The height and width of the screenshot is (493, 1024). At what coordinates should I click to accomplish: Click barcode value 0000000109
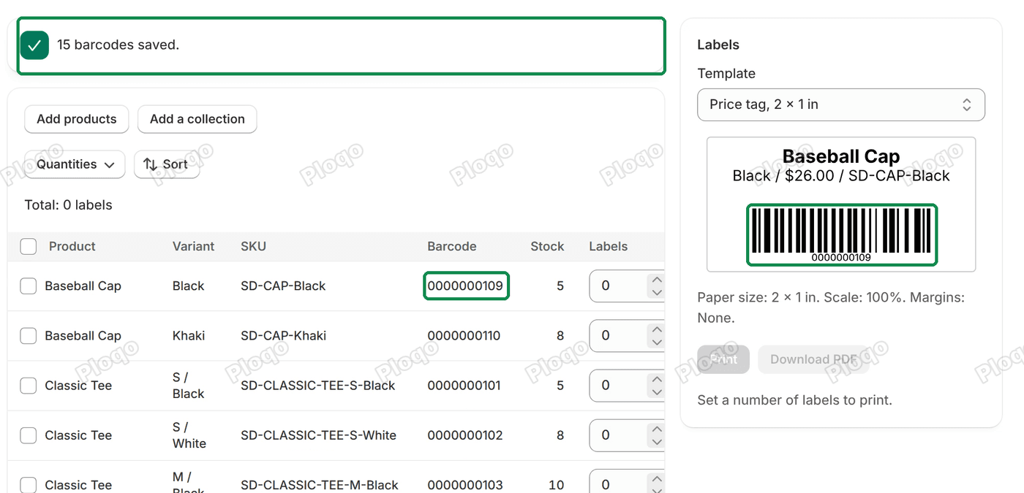[466, 286]
